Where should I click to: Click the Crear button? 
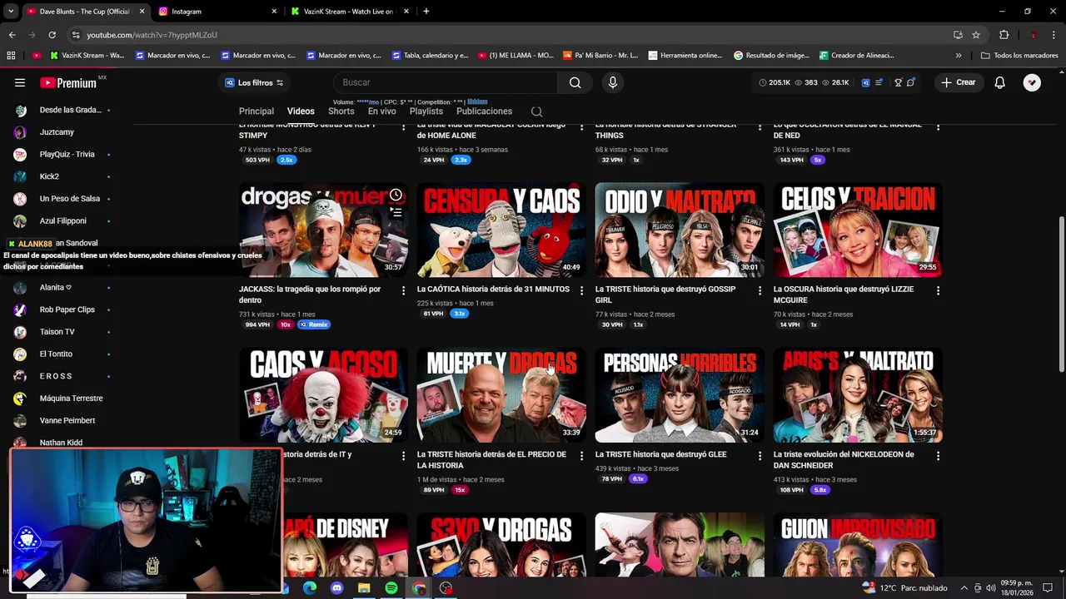click(x=959, y=82)
